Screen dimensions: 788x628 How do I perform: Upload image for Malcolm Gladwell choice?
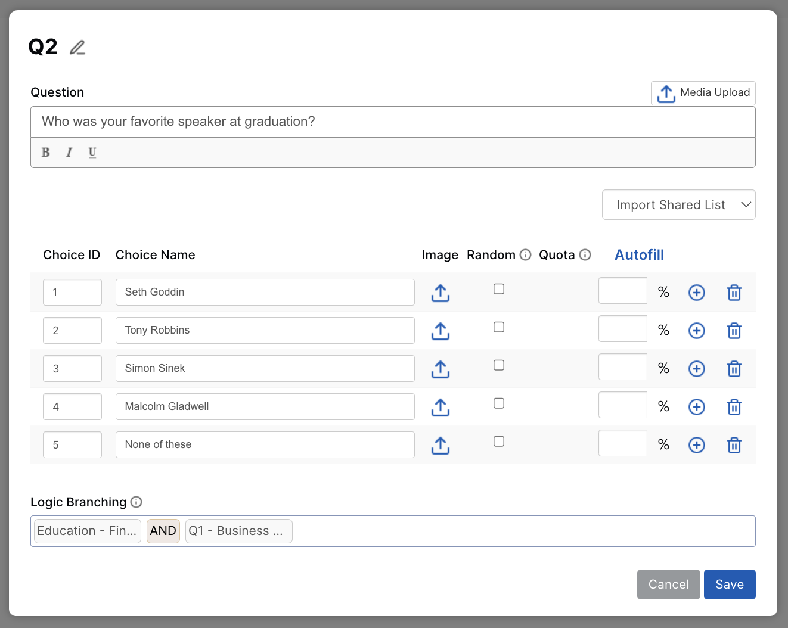tap(440, 407)
